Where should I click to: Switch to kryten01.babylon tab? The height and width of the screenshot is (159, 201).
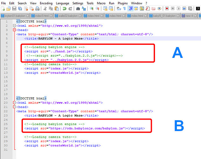(15, 16)
